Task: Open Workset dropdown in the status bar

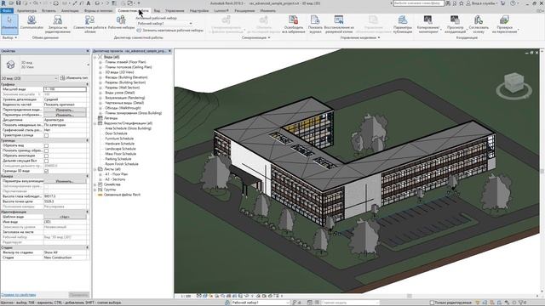Action: [x=261, y=303]
